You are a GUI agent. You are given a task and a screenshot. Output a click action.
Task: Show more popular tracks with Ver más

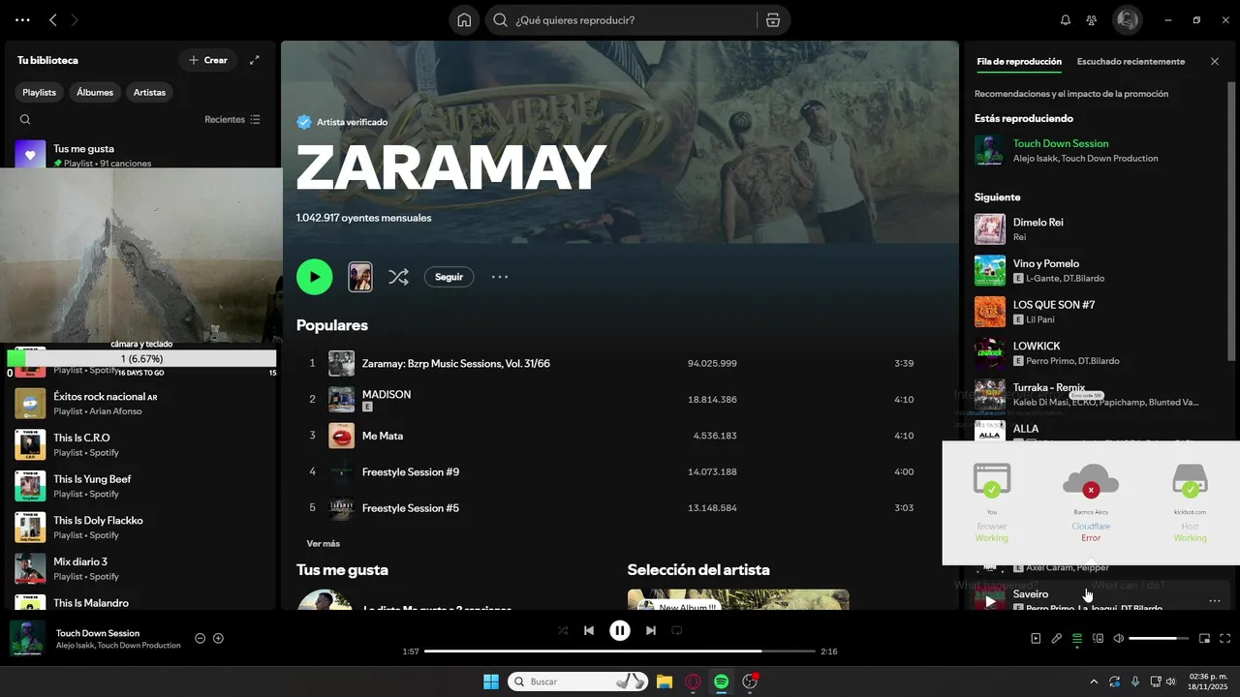click(x=324, y=544)
